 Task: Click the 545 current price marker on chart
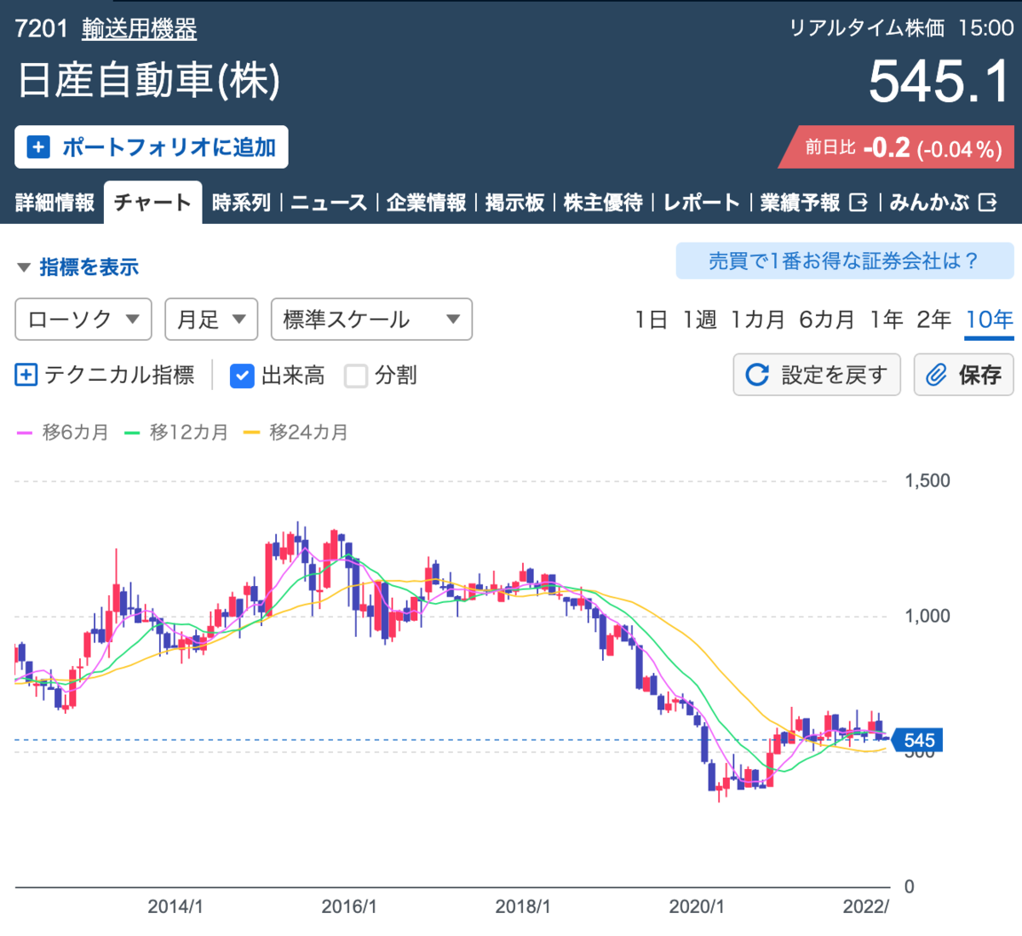coord(916,740)
